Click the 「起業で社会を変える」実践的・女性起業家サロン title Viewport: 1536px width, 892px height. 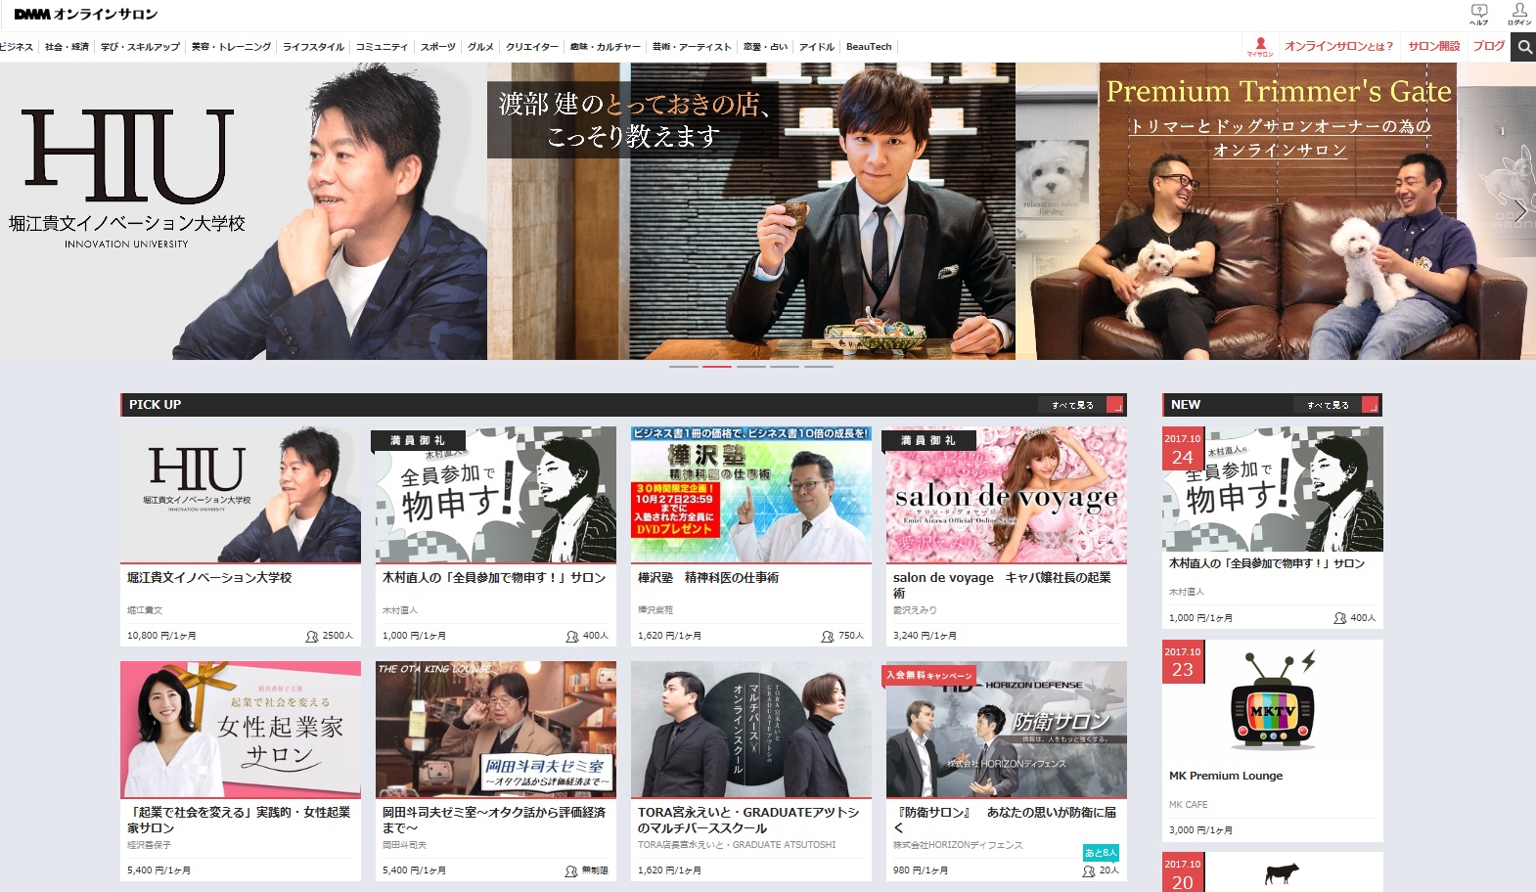tap(239, 820)
